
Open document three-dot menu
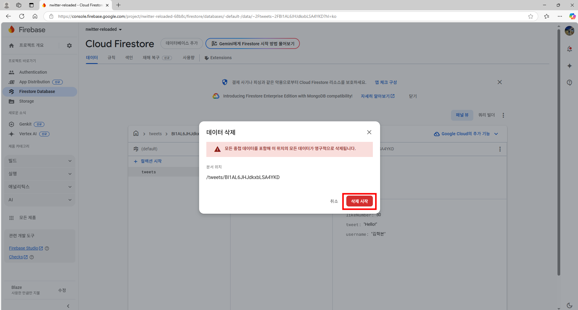click(x=500, y=149)
